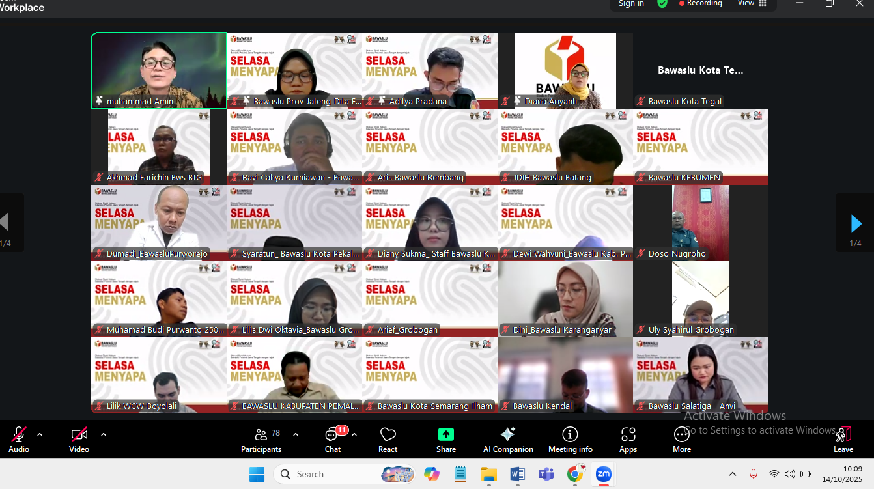Viewport: 874px width, 489px height.
Task: Open the Participants panel
Action: [261, 440]
